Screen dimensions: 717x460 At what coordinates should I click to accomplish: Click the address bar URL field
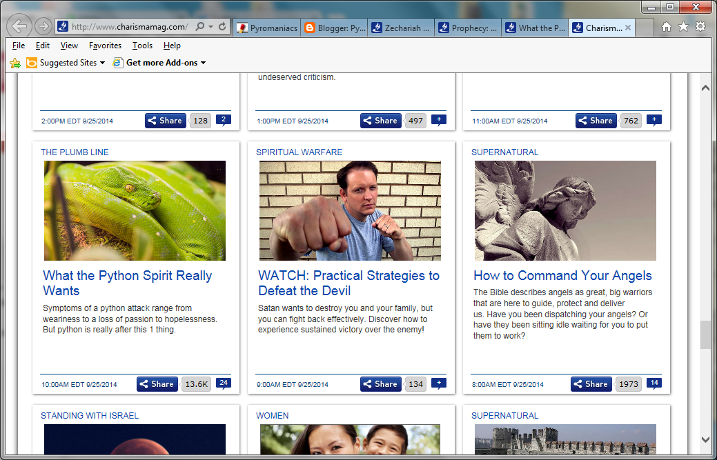[129, 26]
